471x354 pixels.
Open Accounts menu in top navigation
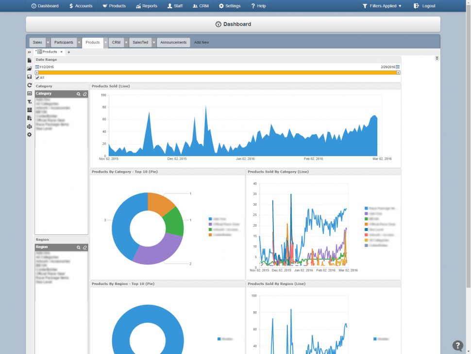tap(81, 6)
